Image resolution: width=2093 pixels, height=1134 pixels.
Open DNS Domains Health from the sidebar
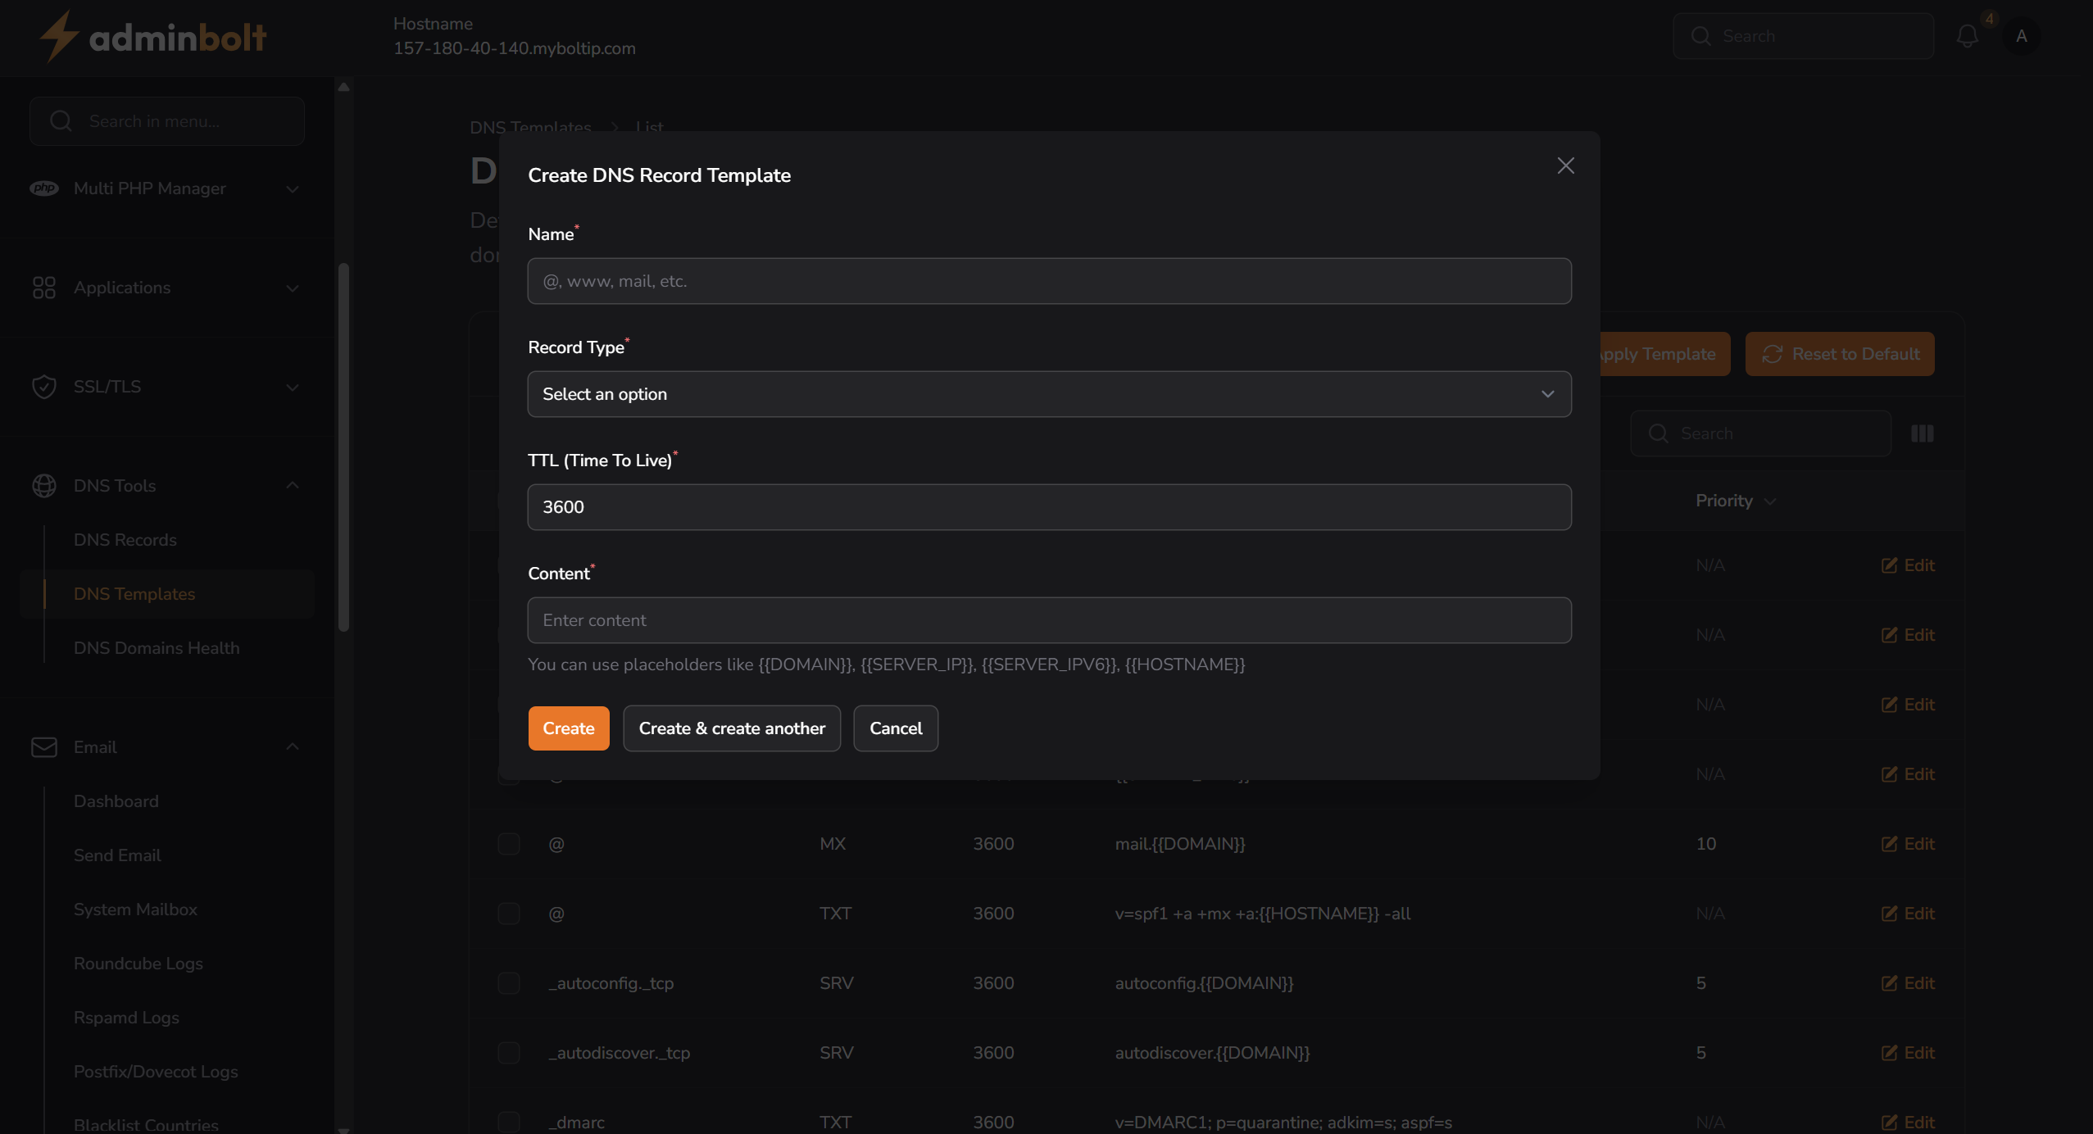[156, 647]
